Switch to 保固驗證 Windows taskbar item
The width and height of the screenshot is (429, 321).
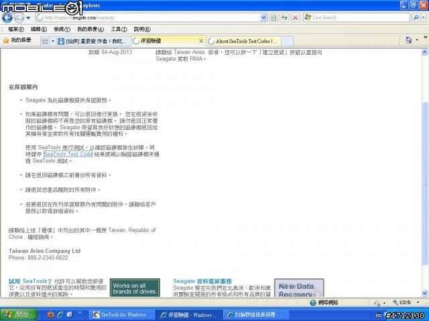coord(189,315)
